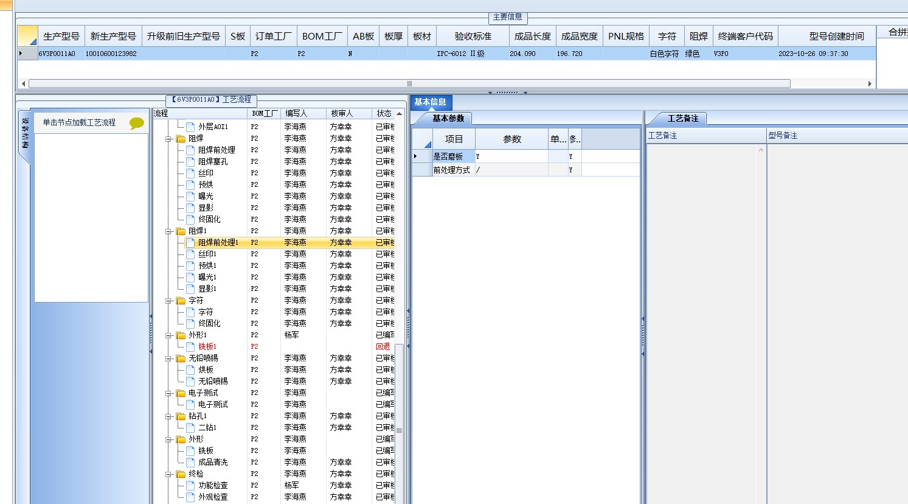908x504 pixels.
Task: Select the document icon of 显影1
Action: [190, 289]
